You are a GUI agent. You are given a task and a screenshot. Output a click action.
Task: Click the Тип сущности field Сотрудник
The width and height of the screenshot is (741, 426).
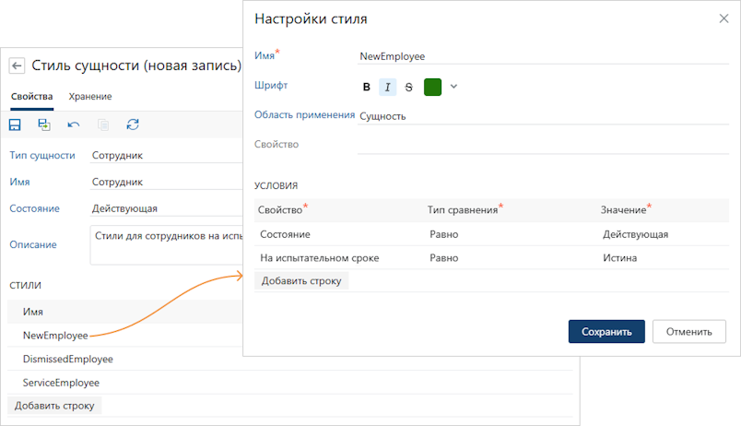166,156
